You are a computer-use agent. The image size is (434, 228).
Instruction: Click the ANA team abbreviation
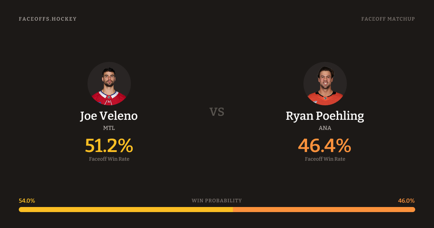click(325, 128)
